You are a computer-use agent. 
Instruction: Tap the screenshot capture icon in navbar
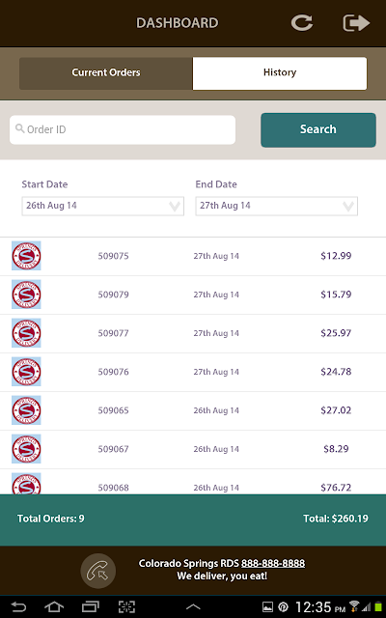coord(126,607)
